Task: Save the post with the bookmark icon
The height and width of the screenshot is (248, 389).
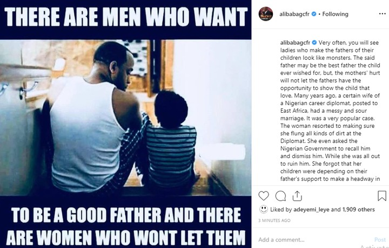Action: click(x=382, y=196)
